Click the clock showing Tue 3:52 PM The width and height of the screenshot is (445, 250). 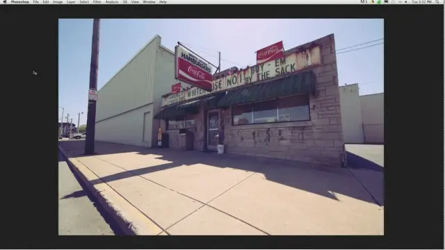(x=422, y=1)
